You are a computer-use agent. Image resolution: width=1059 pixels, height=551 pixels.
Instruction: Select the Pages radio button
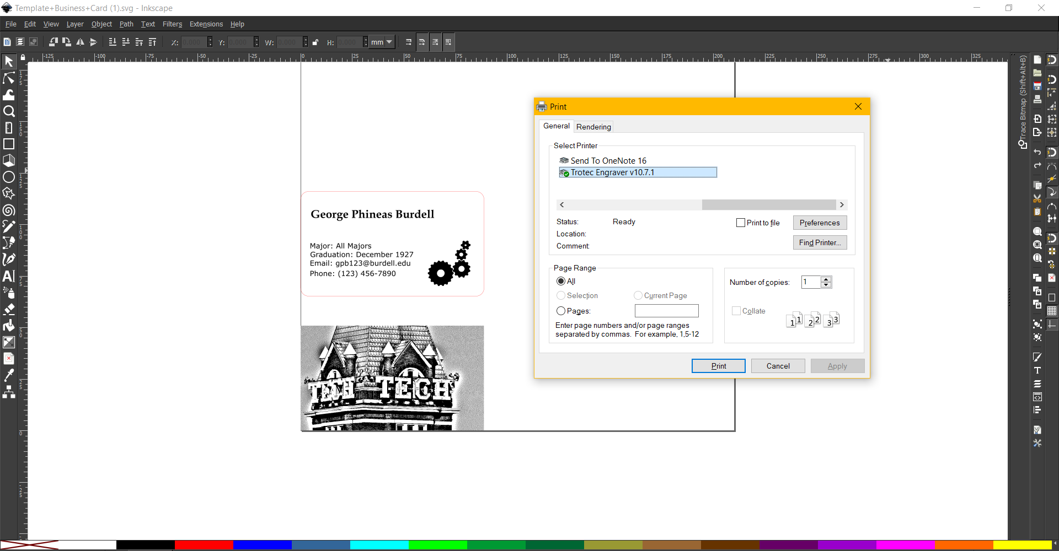561,311
